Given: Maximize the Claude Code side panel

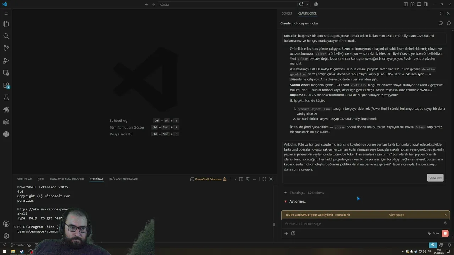Looking at the screenshot, I should [441, 13].
